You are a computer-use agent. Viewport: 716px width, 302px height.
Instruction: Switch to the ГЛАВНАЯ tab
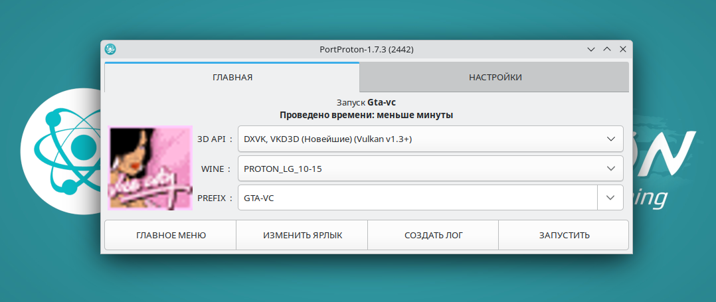click(232, 78)
